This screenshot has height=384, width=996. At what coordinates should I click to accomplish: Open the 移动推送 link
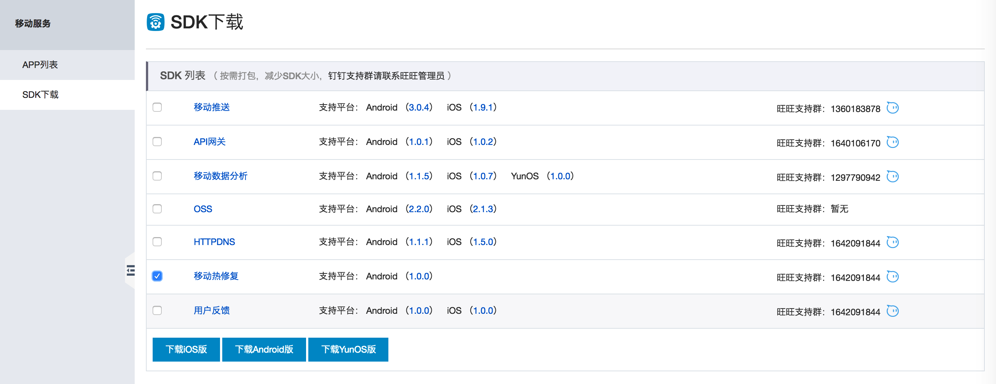(x=211, y=107)
